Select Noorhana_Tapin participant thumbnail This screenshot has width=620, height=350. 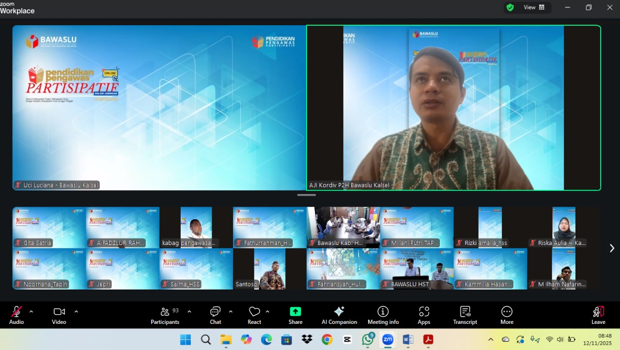coord(49,269)
